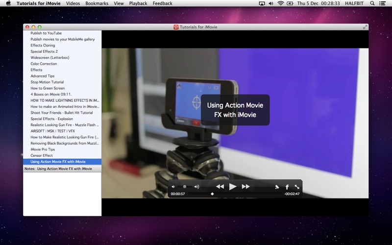The height and width of the screenshot is (245, 392).
Task: Open Notification Center list icon
Action: 382,3
